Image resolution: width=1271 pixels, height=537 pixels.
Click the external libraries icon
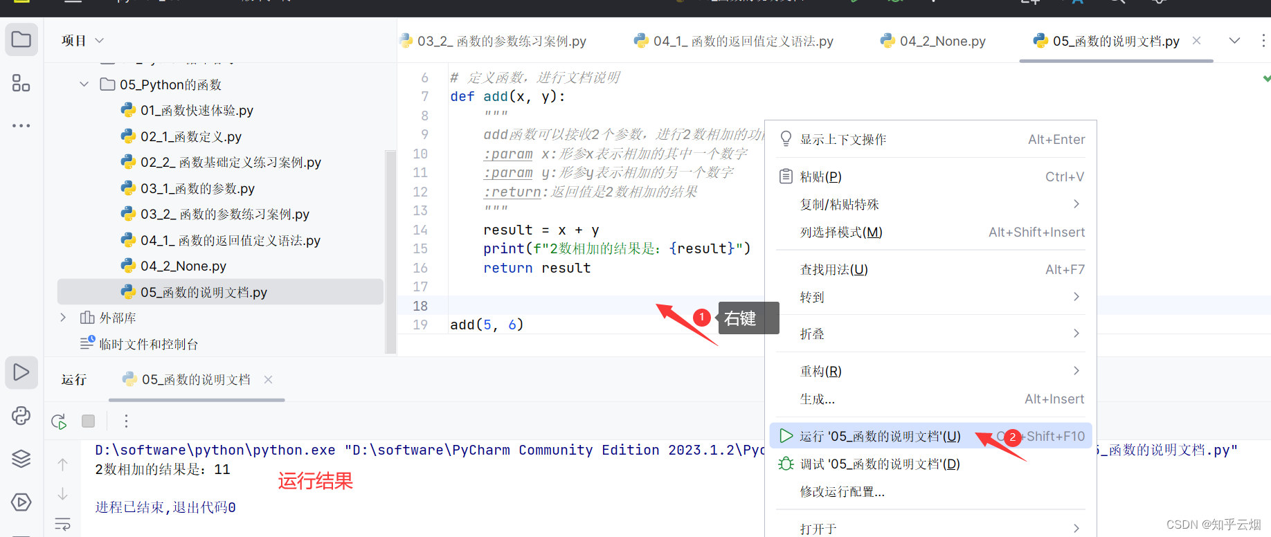pyautogui.click(x=87, y=318)
